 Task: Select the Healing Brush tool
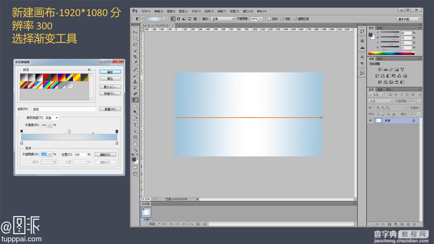[135, 69]
